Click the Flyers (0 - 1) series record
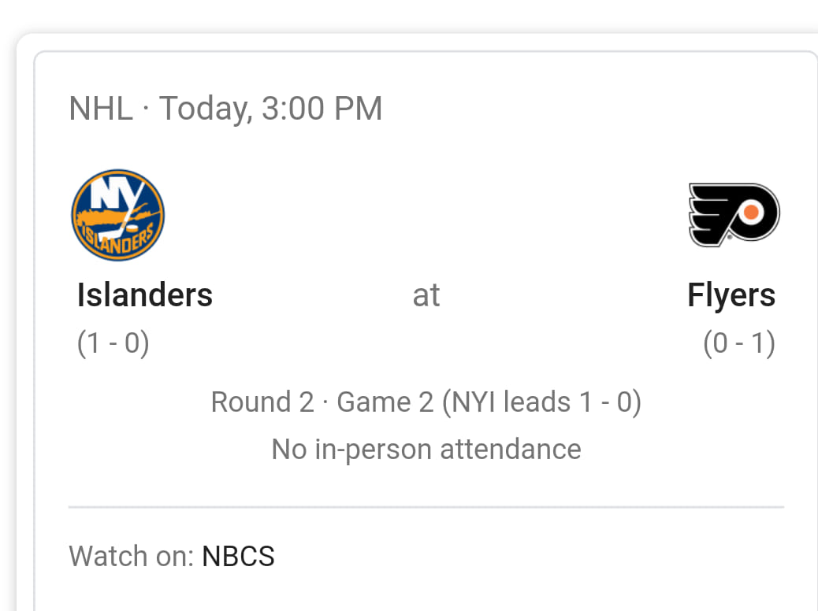The image size is (818, 611). click(739, 343)
